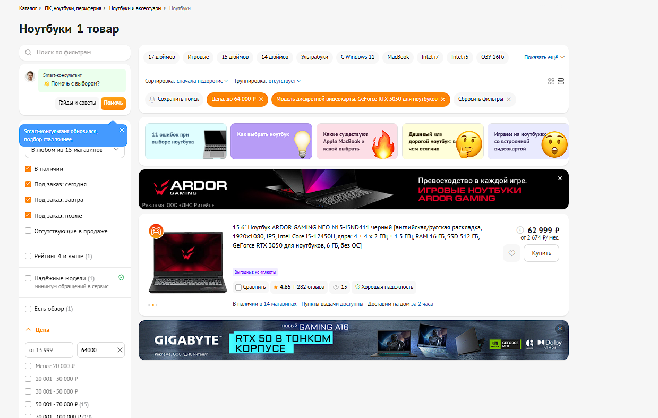Tick the Сравнить checkbox on product
This screenshot has height=418, width=658.
pyautogui.click(x=238, y=287)
